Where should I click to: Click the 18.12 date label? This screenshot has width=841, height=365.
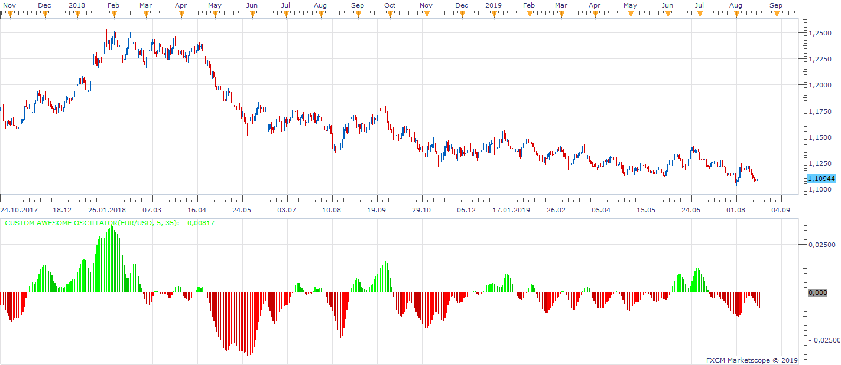pos(62,210)
